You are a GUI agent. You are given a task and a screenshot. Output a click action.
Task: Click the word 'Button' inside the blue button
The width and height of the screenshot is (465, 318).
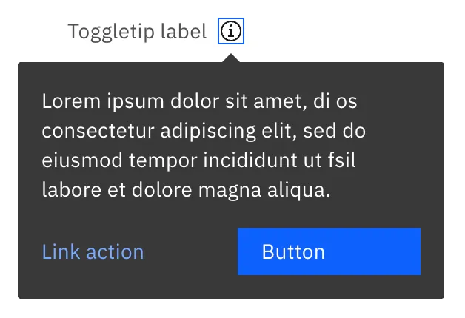(293, 251)
